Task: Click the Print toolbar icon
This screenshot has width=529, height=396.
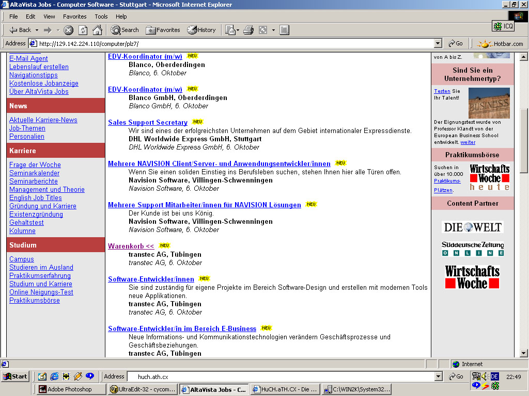Action: [248, 30]
